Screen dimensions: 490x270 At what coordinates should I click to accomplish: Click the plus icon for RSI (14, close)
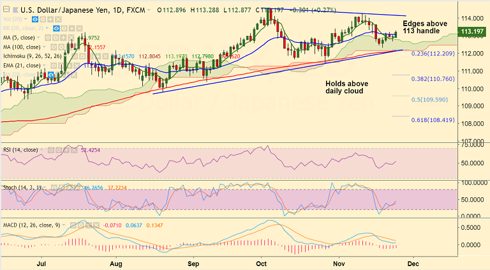66,150
